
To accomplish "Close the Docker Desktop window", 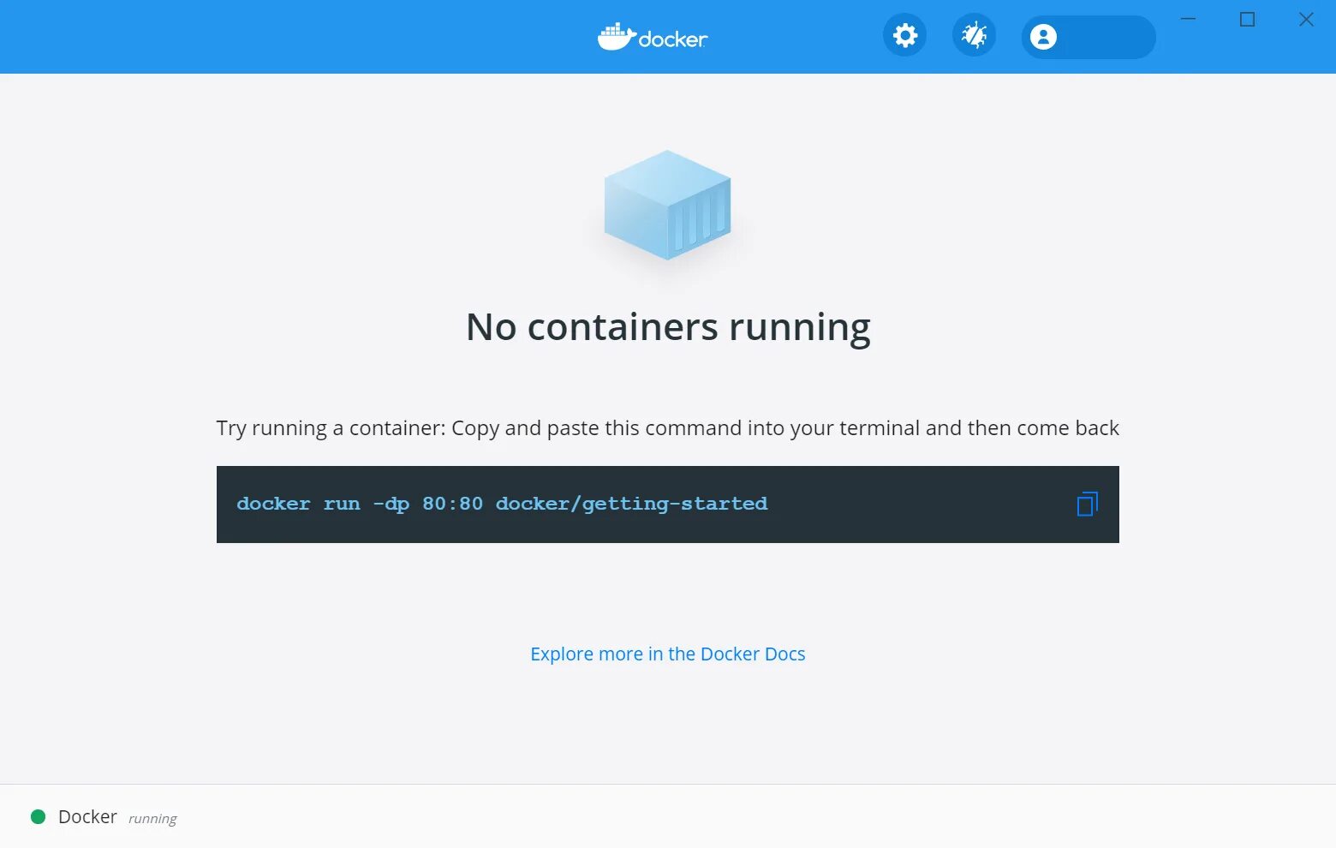I will pos(1306,19).
